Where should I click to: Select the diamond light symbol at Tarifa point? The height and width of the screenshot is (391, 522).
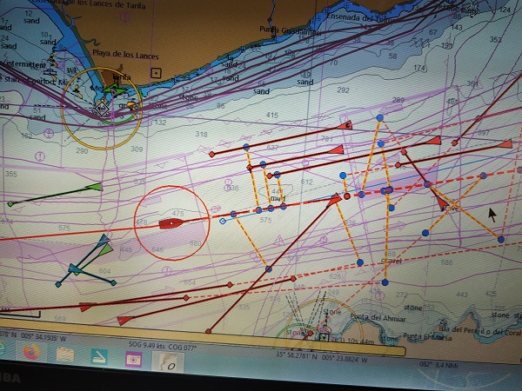pos(102,109)
